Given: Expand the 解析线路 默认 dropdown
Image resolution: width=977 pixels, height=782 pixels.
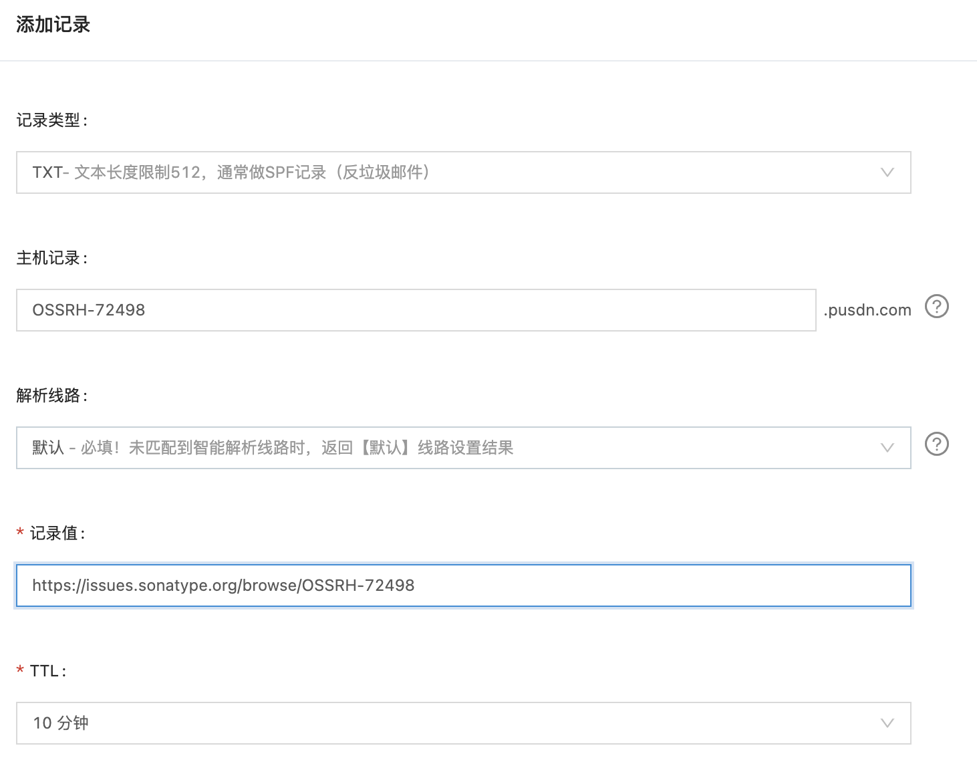Looking at the screenshot, I should (464, 448).
